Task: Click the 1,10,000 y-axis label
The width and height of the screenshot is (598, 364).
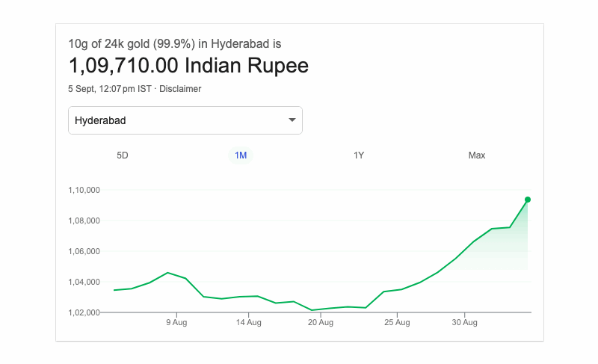Action: tap(84, 190)
